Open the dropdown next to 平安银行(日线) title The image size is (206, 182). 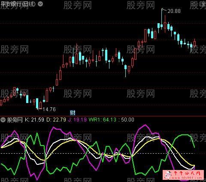(40, 4)
